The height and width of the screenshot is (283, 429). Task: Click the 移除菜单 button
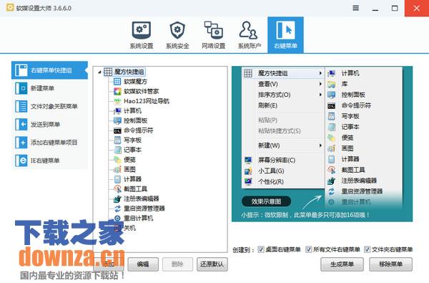[390, 264]
